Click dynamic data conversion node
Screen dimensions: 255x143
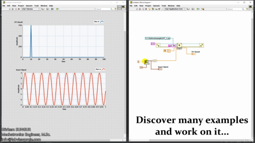pos(155,61)
